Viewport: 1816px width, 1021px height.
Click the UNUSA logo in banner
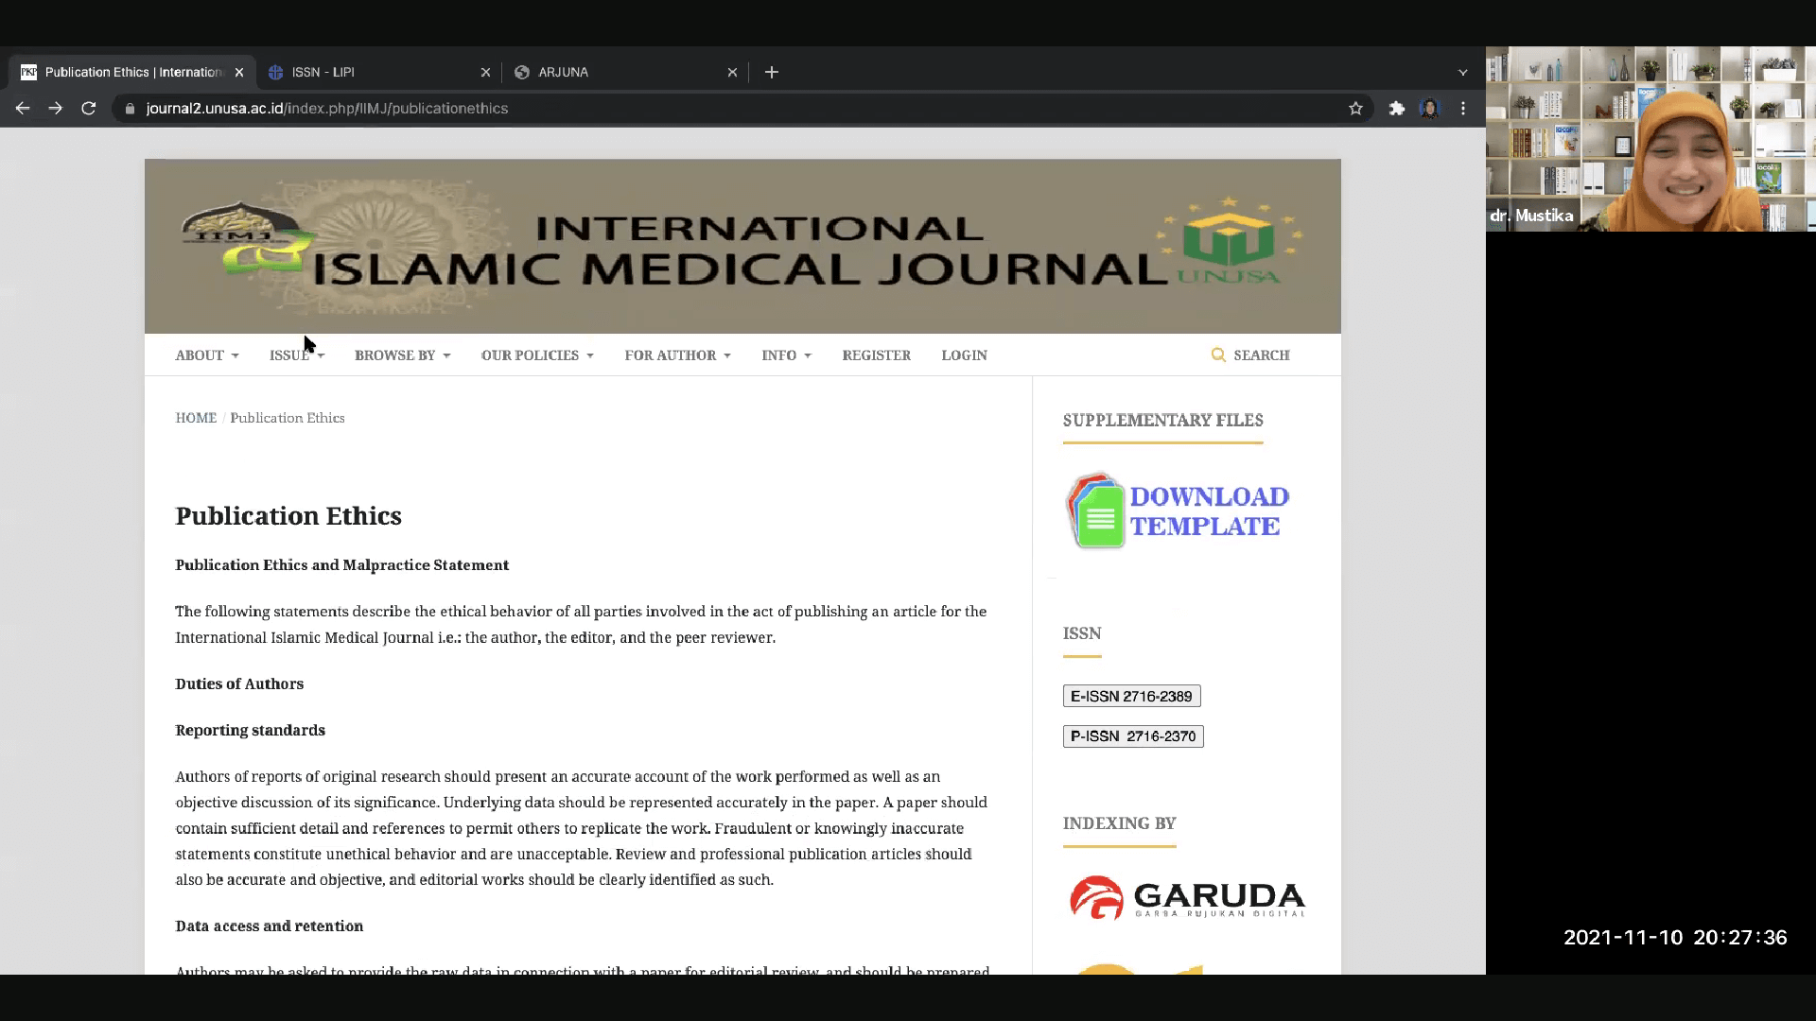pos(1229,240)
